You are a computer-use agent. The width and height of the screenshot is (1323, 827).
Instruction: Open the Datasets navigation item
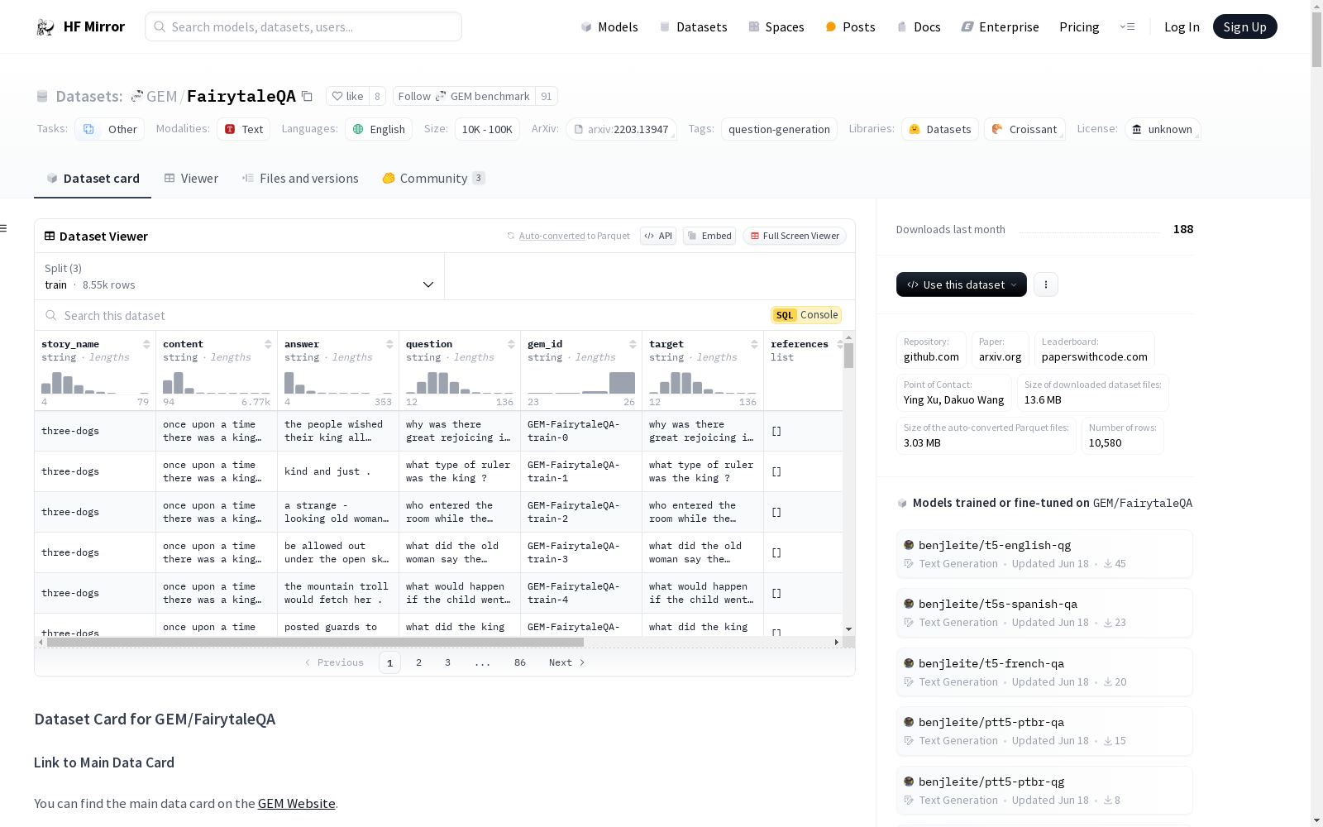coord(693,26)
